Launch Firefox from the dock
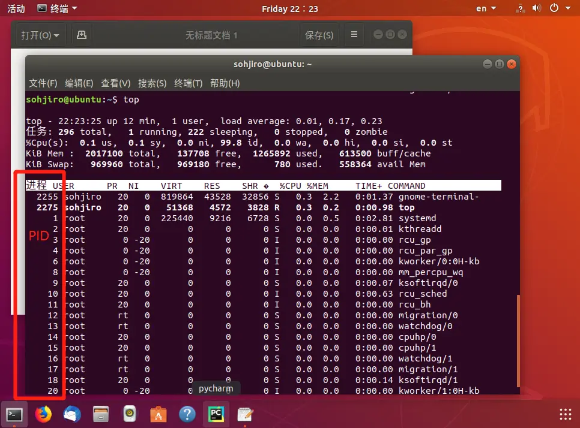The width and height of the screenshot is (580, 428). [x=43, y=414]
